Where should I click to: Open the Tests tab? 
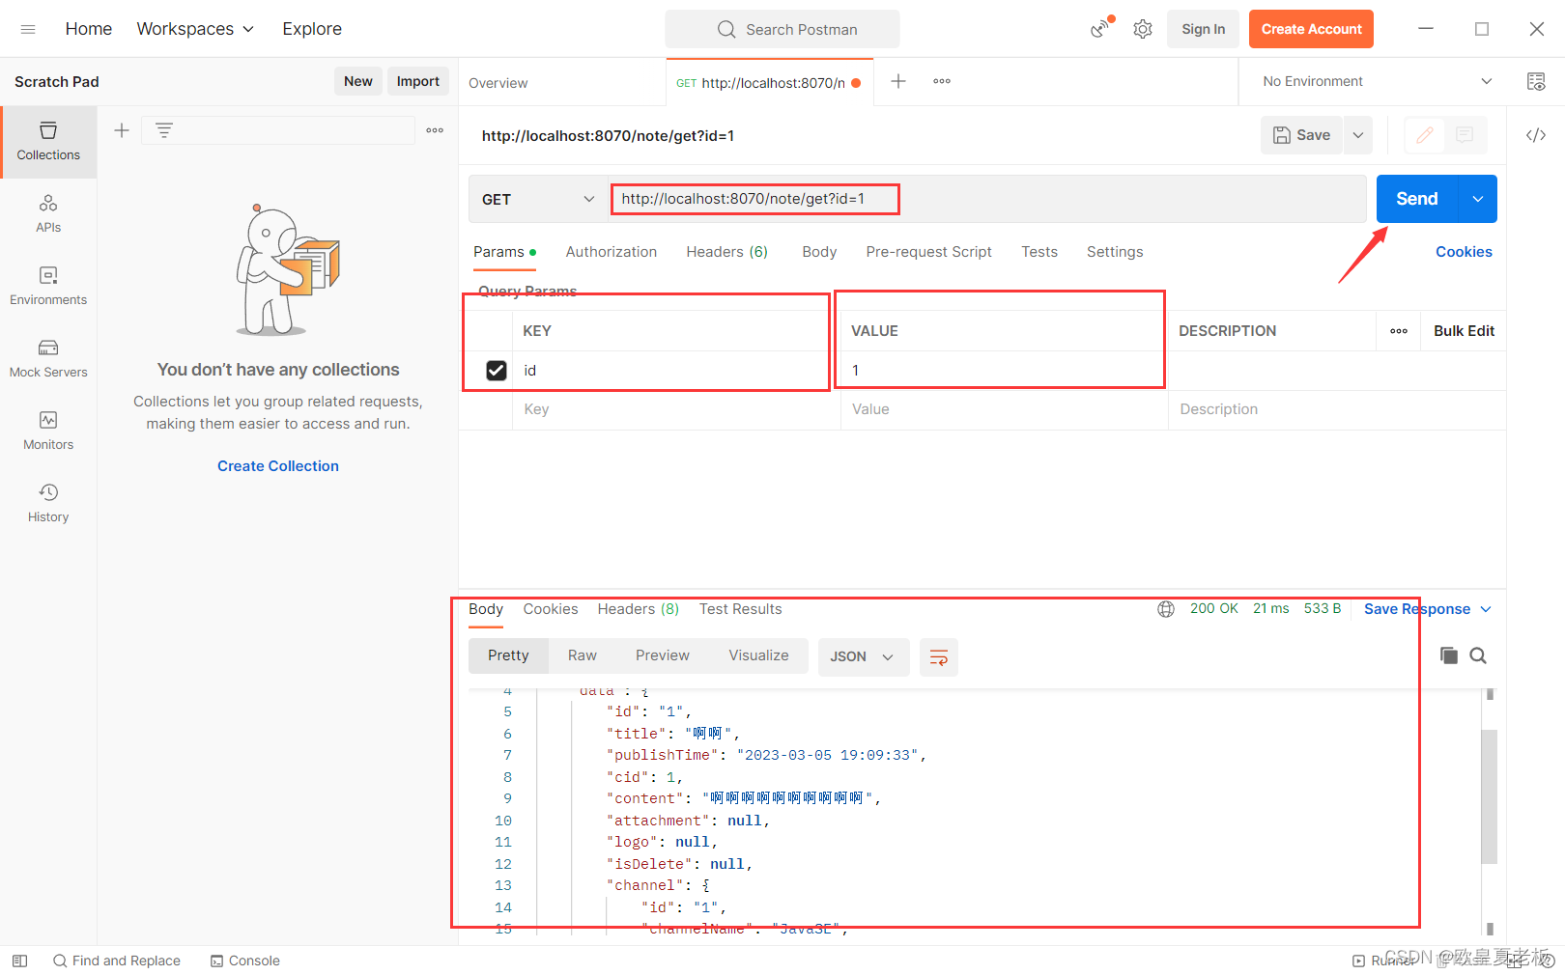point(1039,252)
